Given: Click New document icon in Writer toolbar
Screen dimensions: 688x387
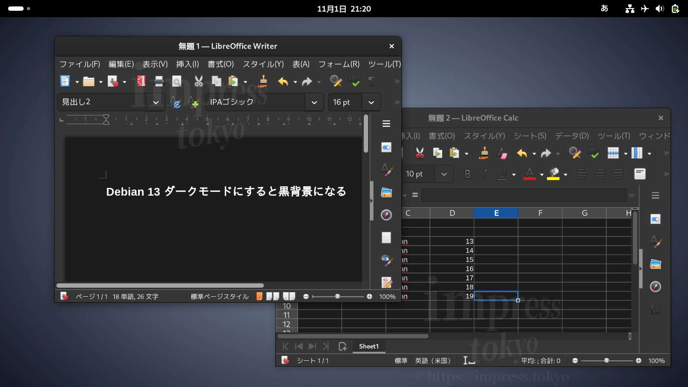Looking at the screenshot, I should (x=65, y=81).
